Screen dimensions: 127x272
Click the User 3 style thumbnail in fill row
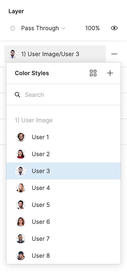[12, 54]
